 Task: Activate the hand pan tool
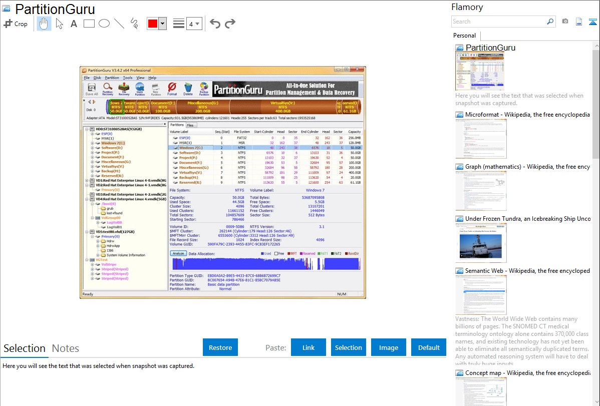pyautogui.click(x=44, y=24)
